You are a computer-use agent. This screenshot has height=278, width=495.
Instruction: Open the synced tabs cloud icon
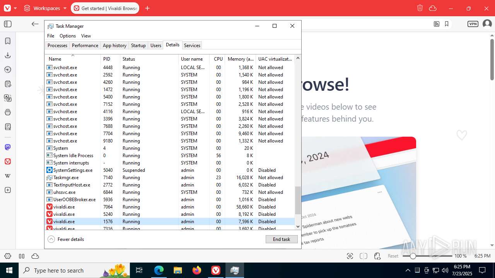433,8
